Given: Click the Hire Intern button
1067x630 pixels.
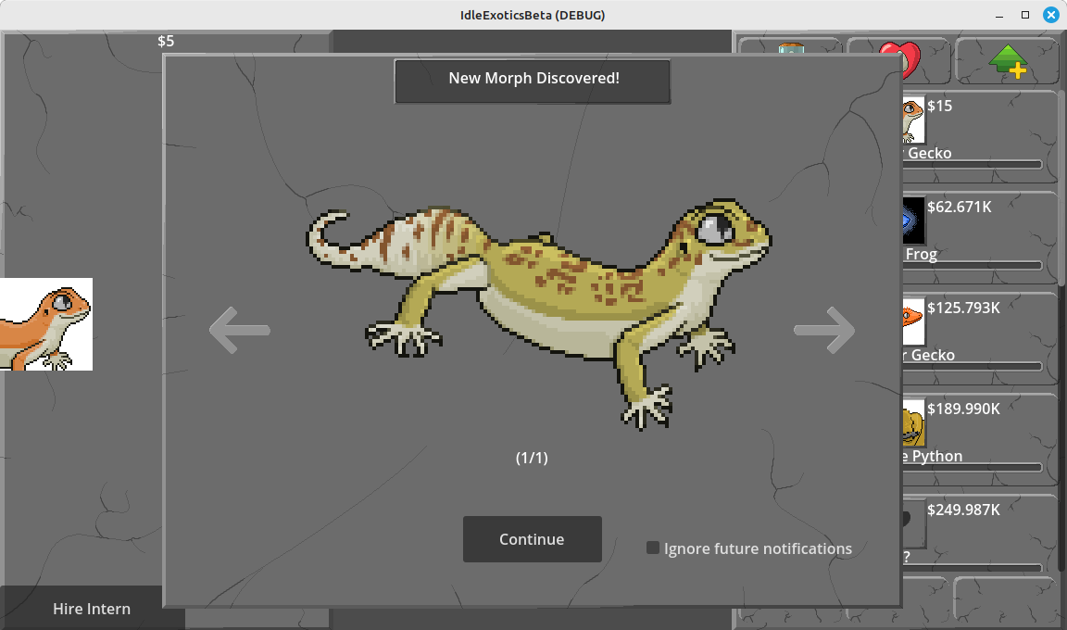Looking at the screenshot, I should pos(91,608).
